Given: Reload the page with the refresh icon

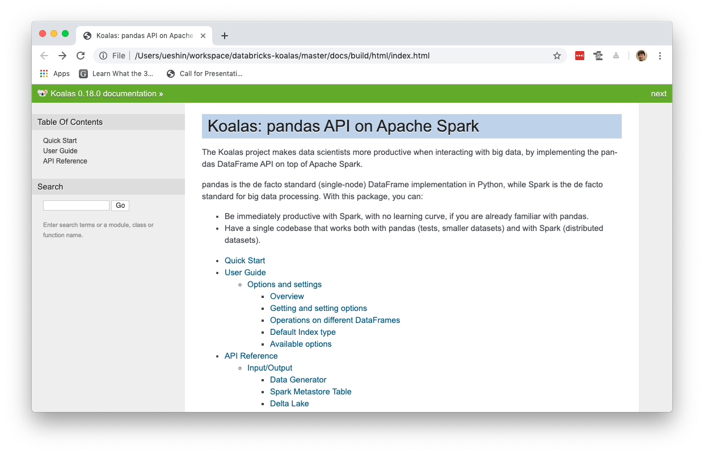Looking at the screenshot, I should click(81, 56).
